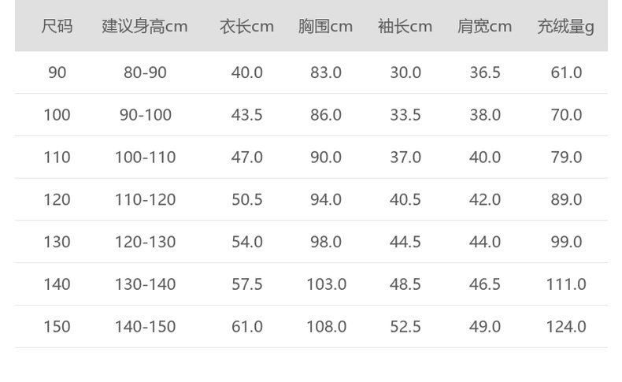The image size is (622, 382).
Task: Click the 111.0 down fill value
Action: (565, 284)
